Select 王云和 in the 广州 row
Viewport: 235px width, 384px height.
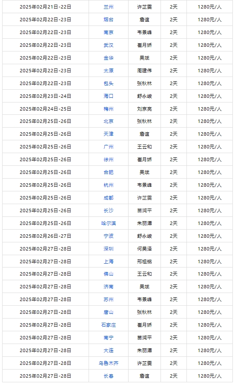[x=144, y=147]
